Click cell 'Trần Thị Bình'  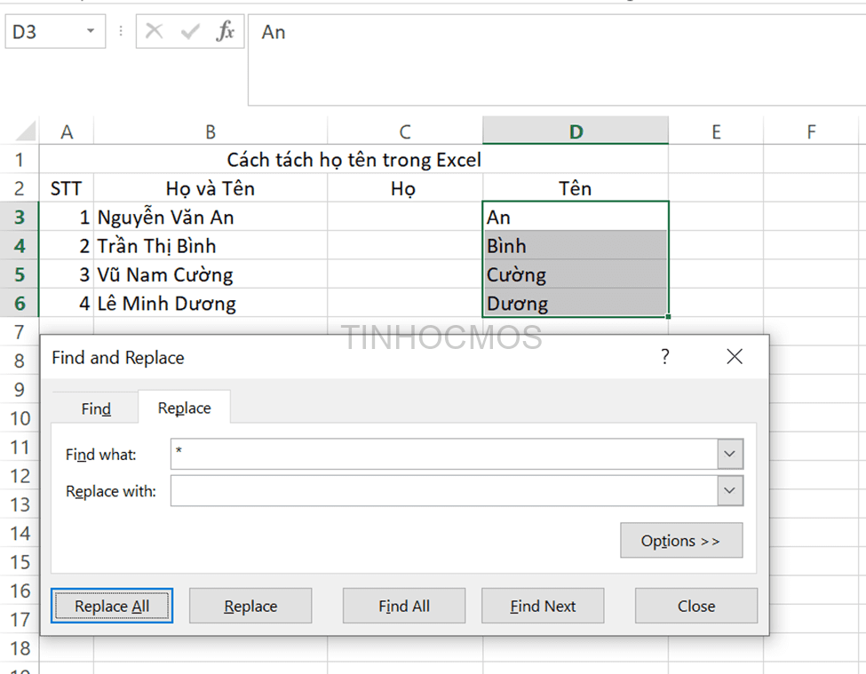click(211, 246)
